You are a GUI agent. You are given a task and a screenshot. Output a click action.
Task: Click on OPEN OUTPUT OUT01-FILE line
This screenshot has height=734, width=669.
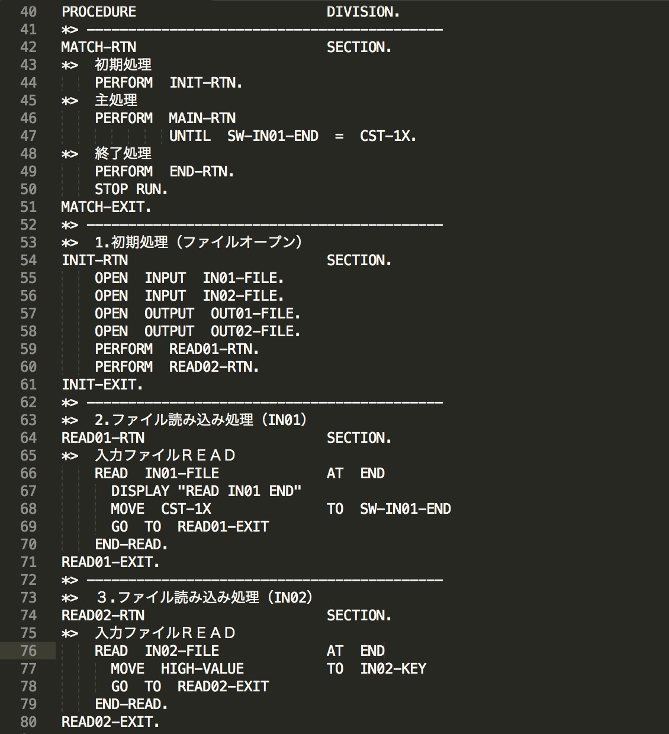click(198, 314)
